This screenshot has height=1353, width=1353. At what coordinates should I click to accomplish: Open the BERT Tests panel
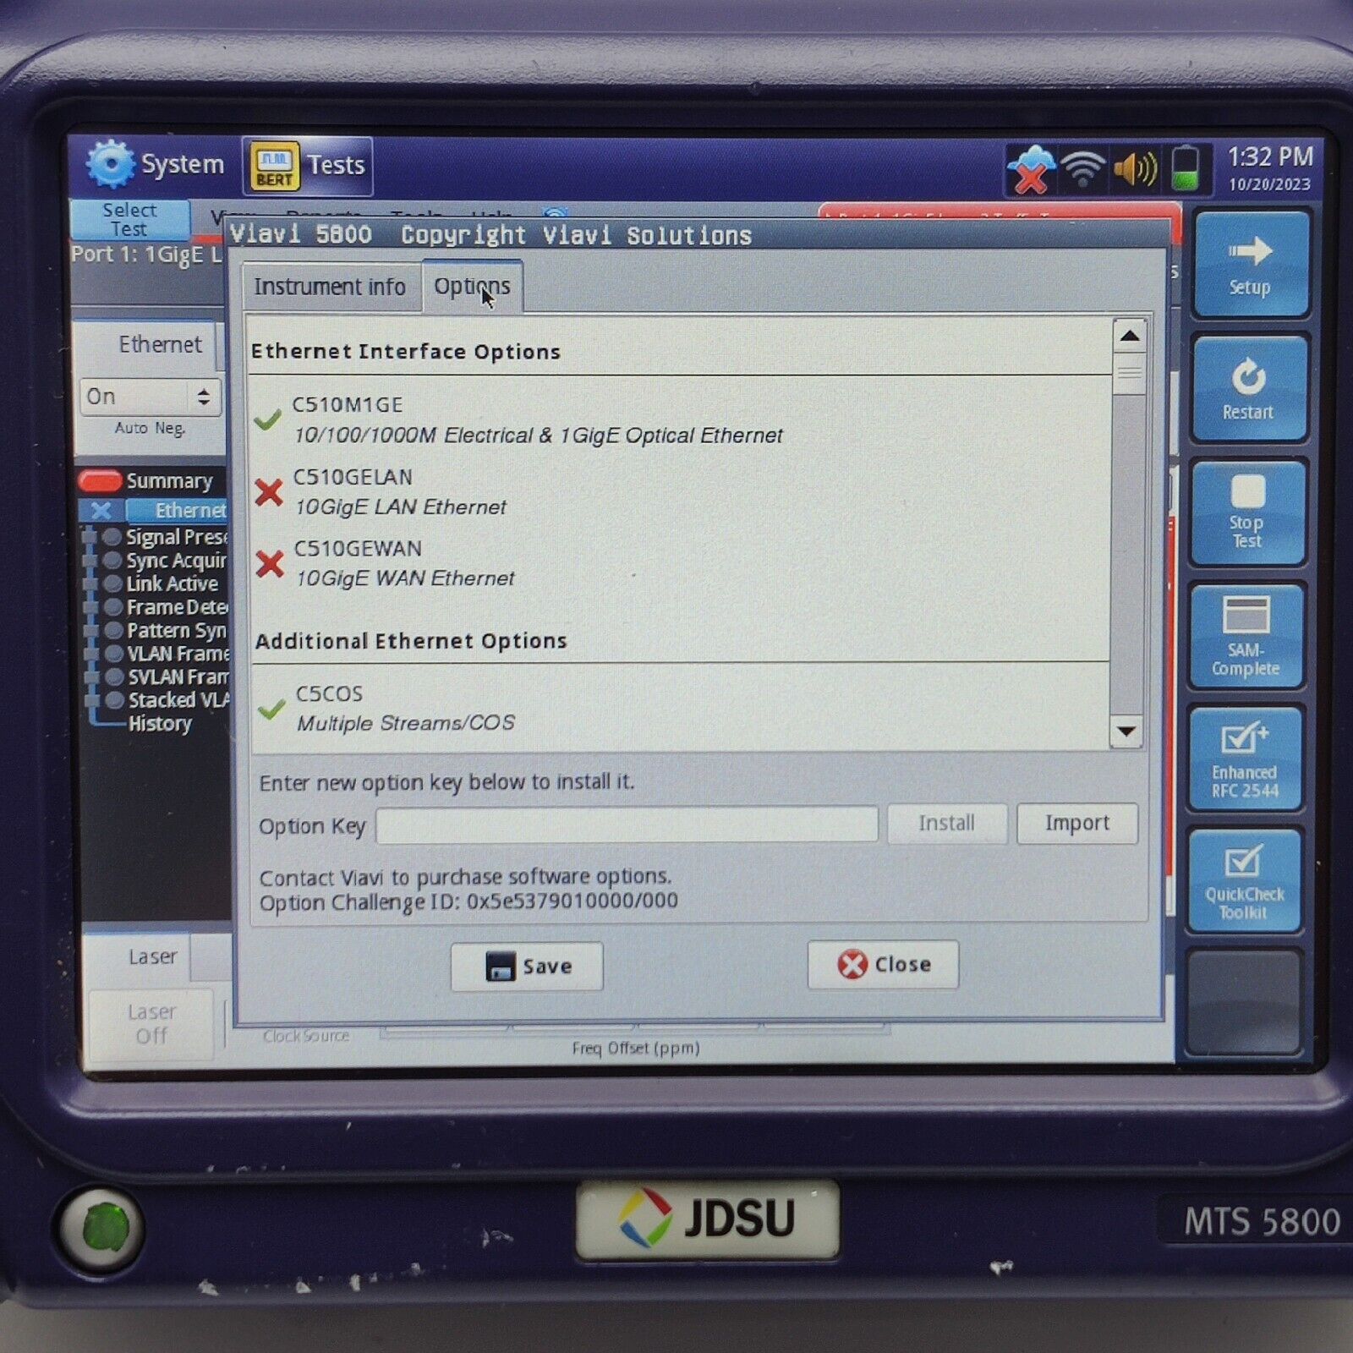pos(304,166)
